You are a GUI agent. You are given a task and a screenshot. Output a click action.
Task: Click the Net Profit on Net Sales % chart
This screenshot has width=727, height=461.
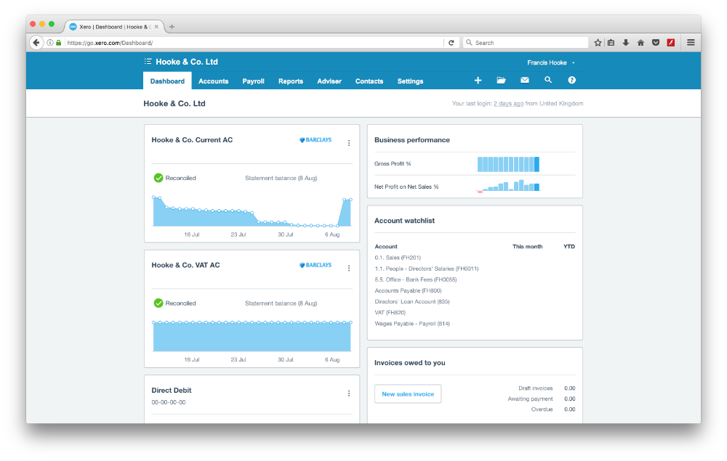click(508, 186)
